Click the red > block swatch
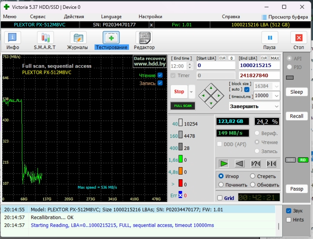This screenshot has width=313, height=239. [x=180, y=183]
